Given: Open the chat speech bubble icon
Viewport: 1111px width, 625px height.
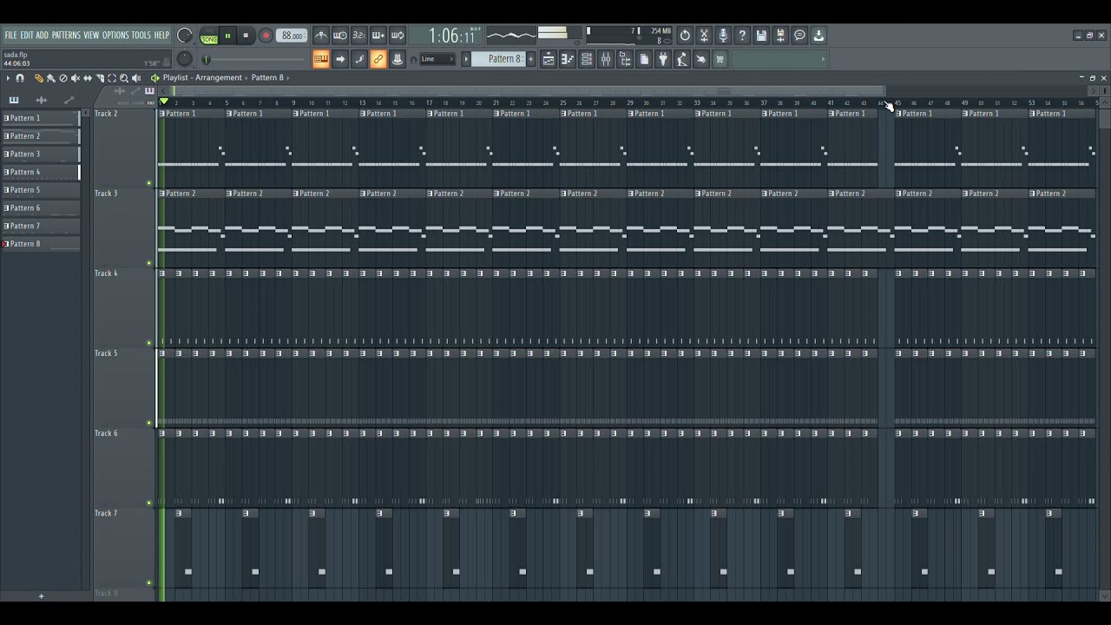Looking at the screenshot, I should tap(799, 36).
